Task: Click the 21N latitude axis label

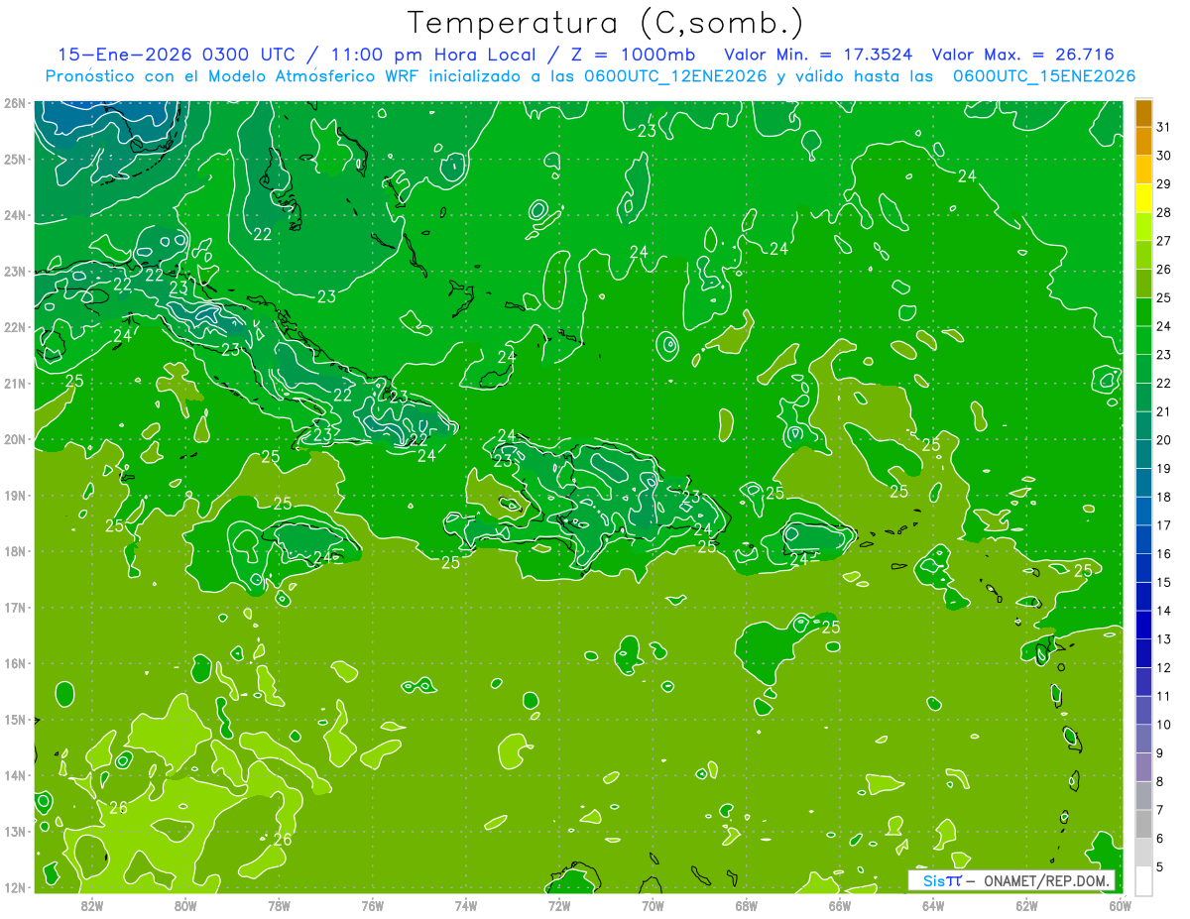Action: 14,383
